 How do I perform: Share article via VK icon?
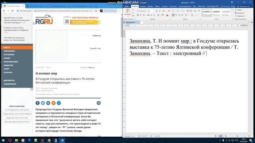click(48, 103)
